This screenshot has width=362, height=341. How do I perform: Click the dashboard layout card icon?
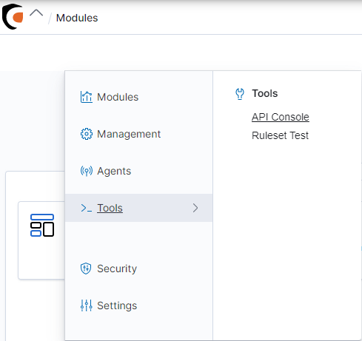(x=42, y=225)
